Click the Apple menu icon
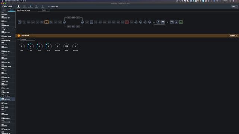This screenshot has width=239, height=134. coord(3,1)
